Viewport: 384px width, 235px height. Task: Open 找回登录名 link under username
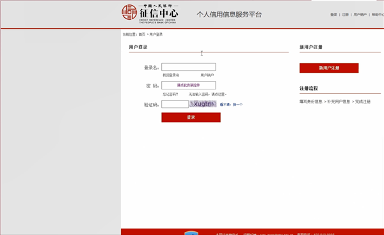tap(171, 75)
